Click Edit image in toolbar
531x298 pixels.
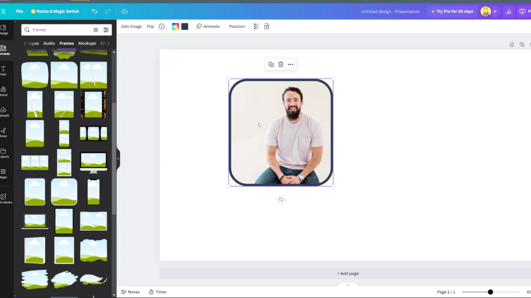click(132, 26)
